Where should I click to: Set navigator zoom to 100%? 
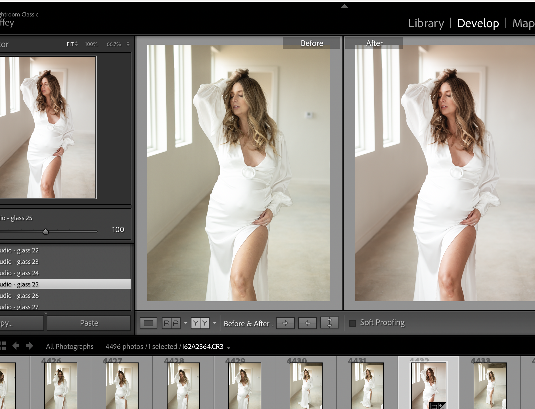click(91, 44)
